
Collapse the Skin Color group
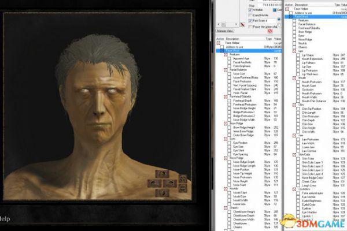[x=294, y=155]
